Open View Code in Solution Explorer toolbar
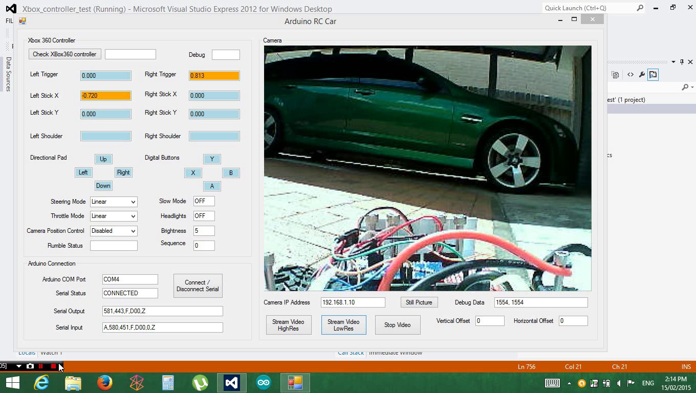The image size is (696, 393). tap(630, 74)
